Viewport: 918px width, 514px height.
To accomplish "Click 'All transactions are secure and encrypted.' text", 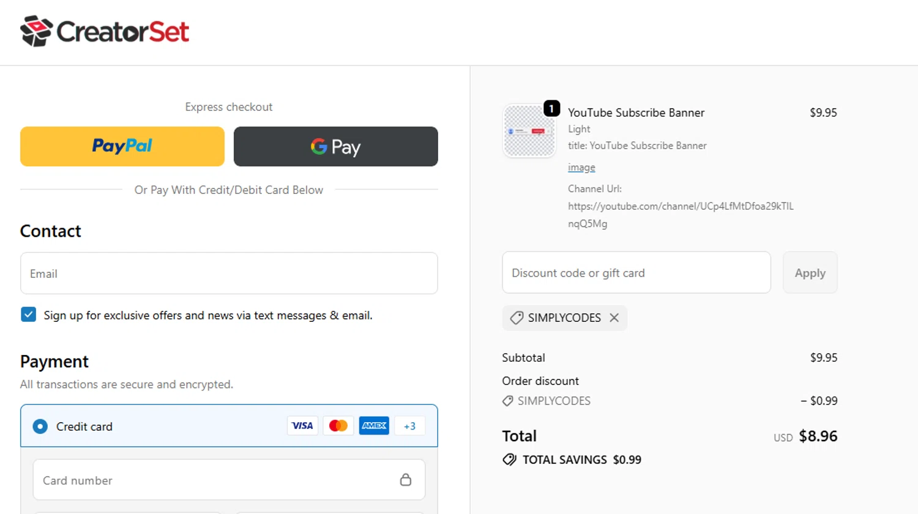I will pyautogui.click(x=127, y=384).
